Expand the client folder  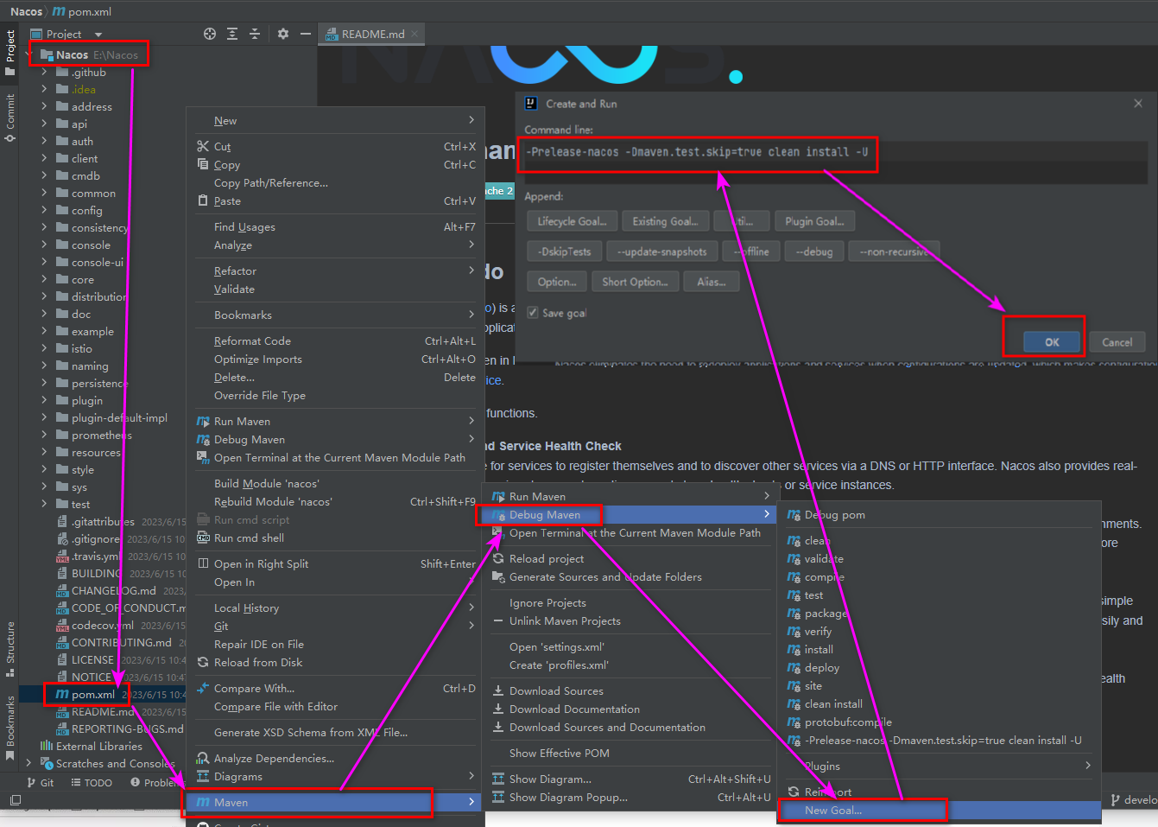coord(44,159)
